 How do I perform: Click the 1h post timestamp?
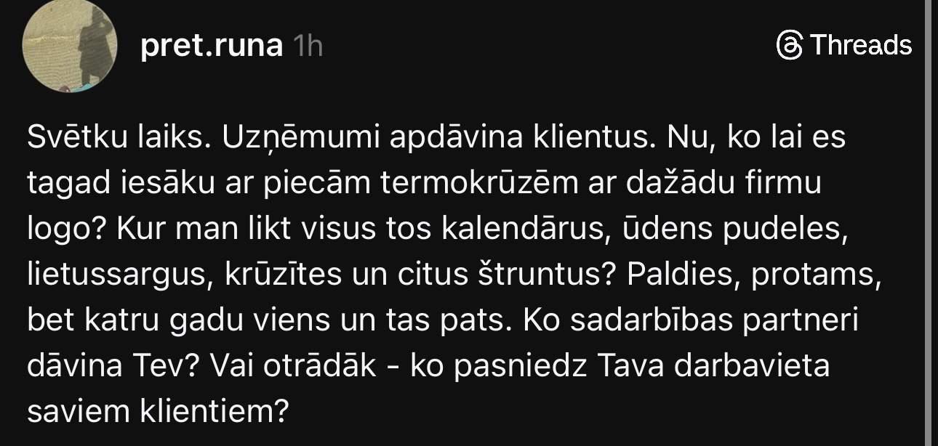(306, 46)
